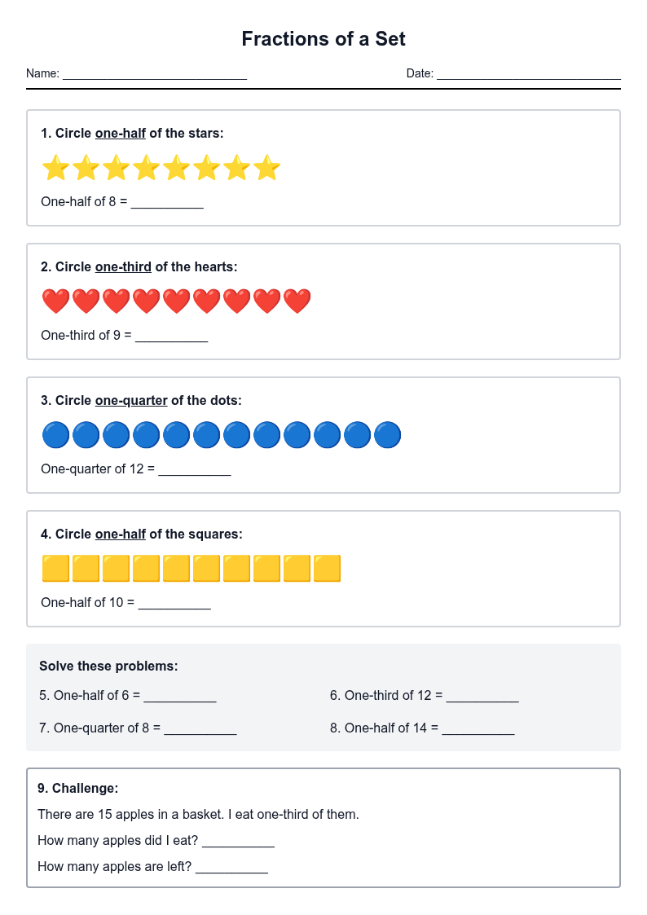
Task: Click the last star in the row
Action: [x=266, y=168]
